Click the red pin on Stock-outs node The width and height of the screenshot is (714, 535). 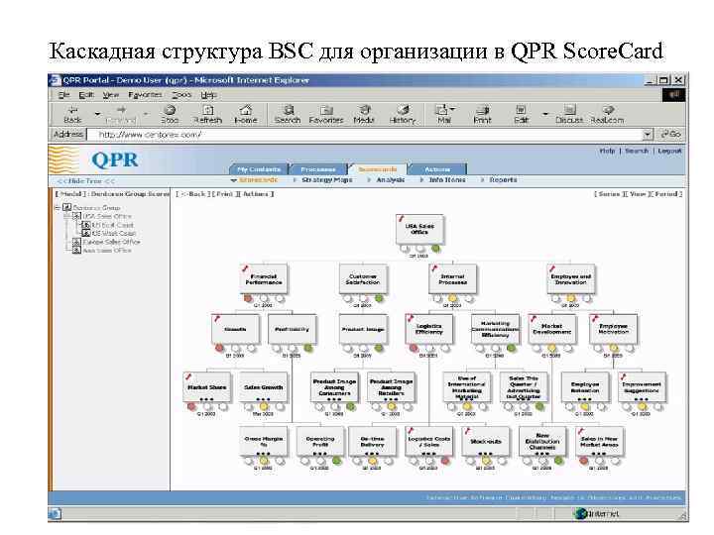(x=467, y=430)
